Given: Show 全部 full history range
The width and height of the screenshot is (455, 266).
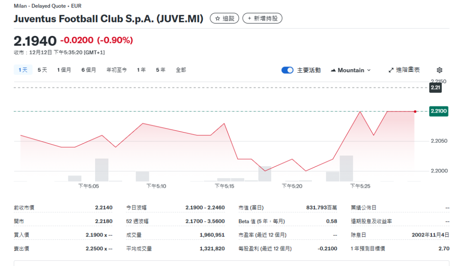Looking at the screenshot, I should point(181,70).
